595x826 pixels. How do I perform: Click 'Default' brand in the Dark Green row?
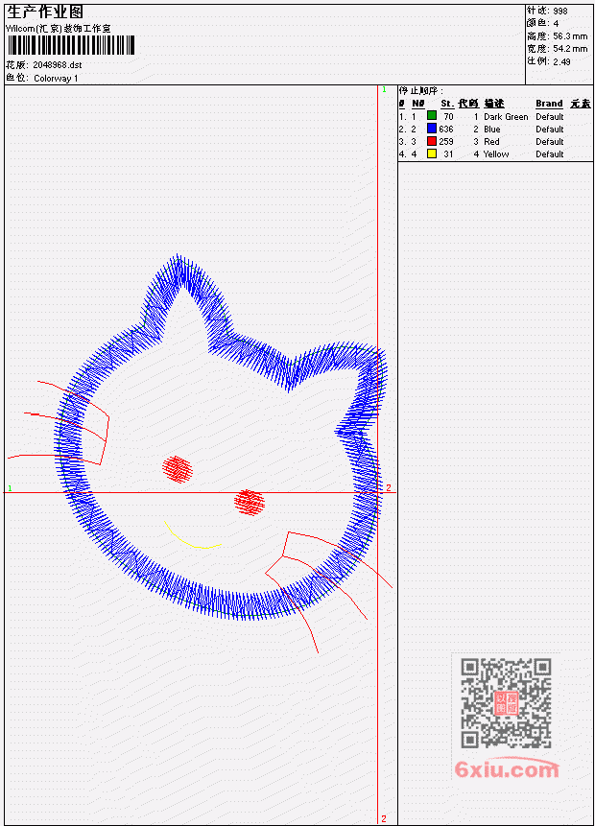(550, 116)
